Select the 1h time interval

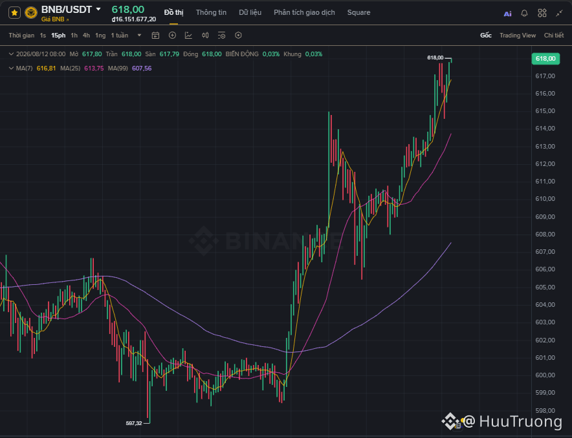coord(74,36)
